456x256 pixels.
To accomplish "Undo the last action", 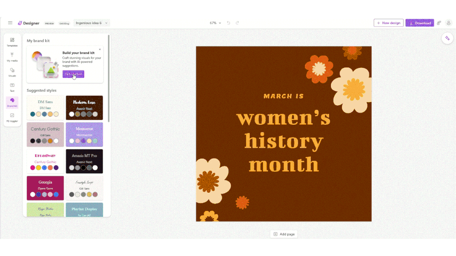I will [x=229, y=23].
